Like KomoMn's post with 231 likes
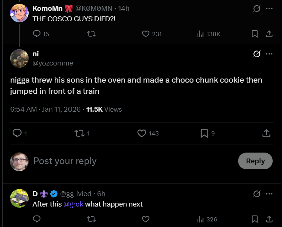 click(146, 34)
